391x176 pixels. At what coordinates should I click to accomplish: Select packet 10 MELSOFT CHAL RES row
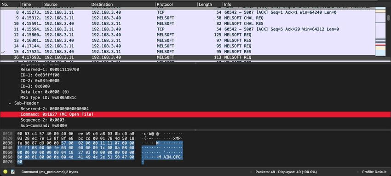tap(188, 23)
